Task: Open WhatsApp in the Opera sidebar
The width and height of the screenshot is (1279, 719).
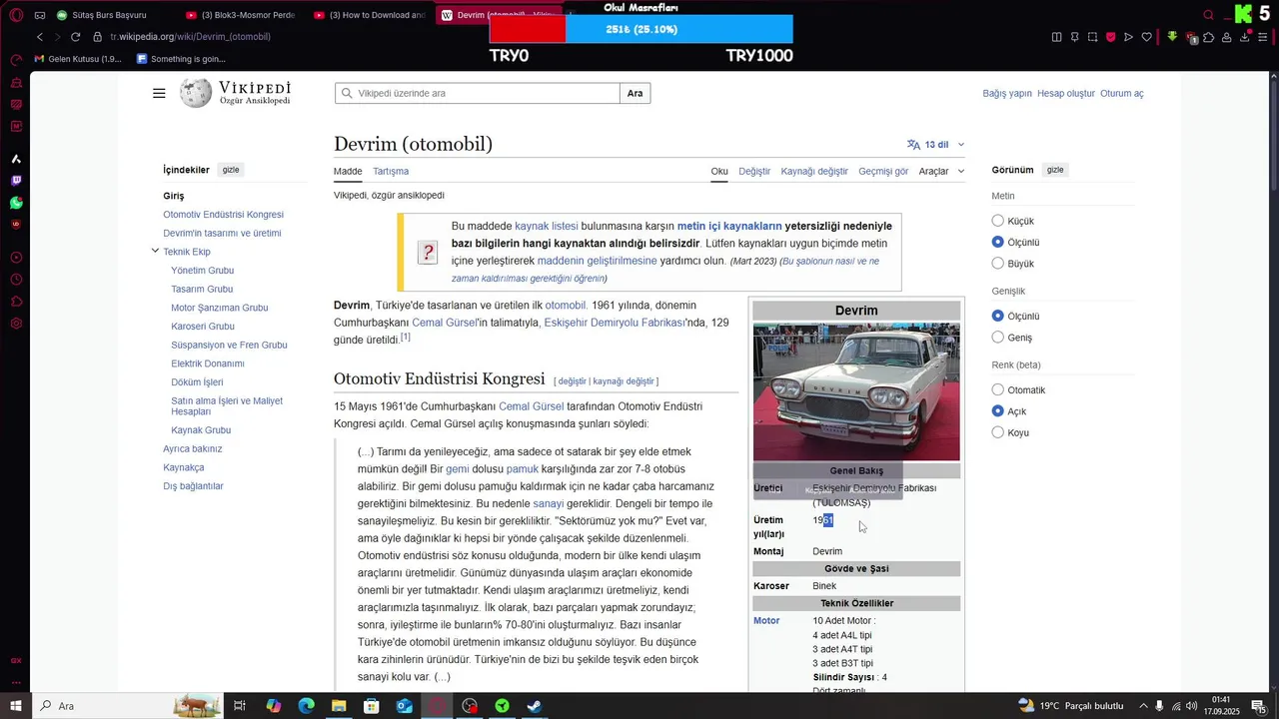Action: click(16, 203)
